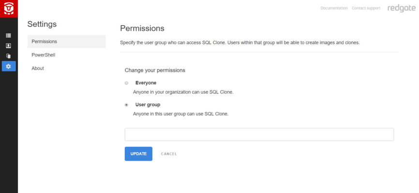Image resolution: width=419 pixels, height=193 pixels.
Task: Select the User group radio button
Action: point(127,105)
